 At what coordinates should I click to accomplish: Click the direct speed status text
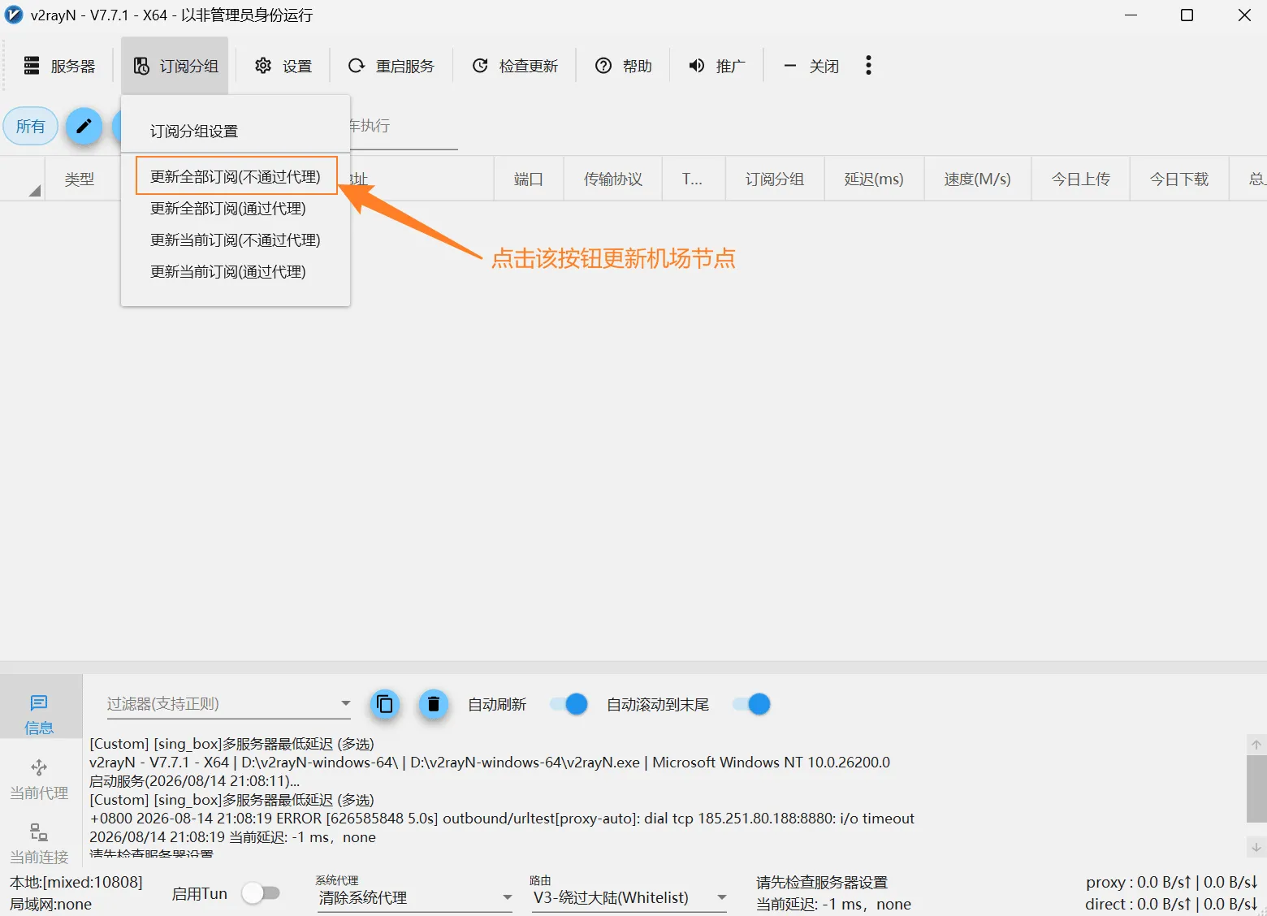click(x=1172, y=904)
